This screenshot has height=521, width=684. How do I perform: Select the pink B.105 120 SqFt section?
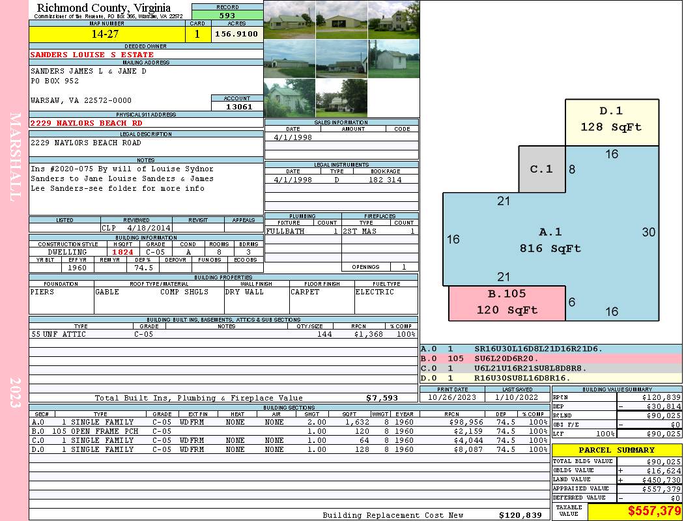507,302
